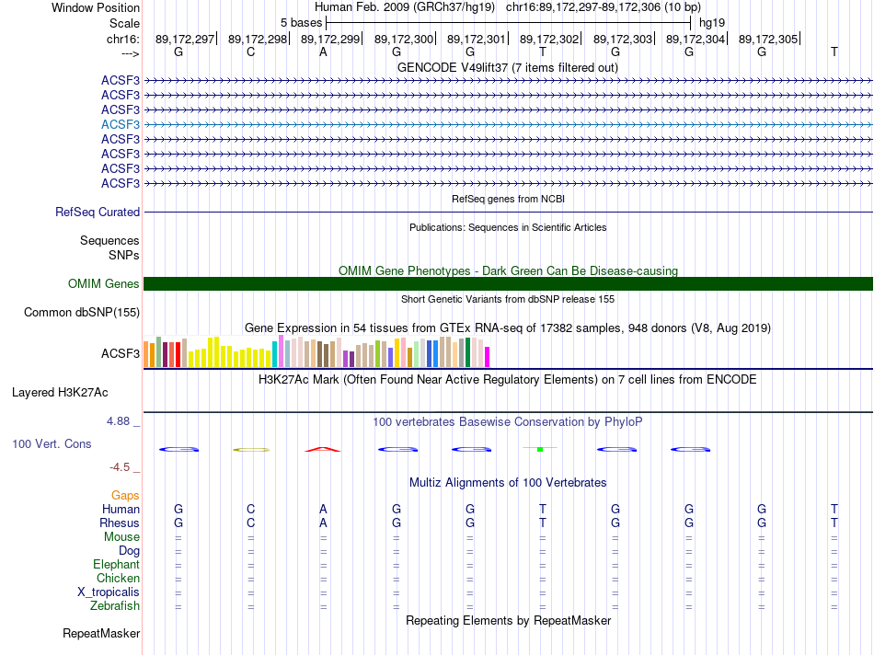Click 'Multiz Alignments of 100 Vertebrates' title

coord(508,483)
